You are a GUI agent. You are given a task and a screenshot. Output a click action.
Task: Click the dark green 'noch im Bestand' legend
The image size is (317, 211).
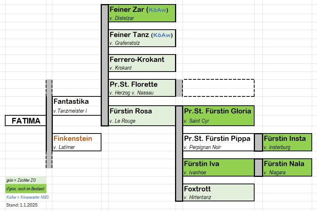(x=26, y=189)
